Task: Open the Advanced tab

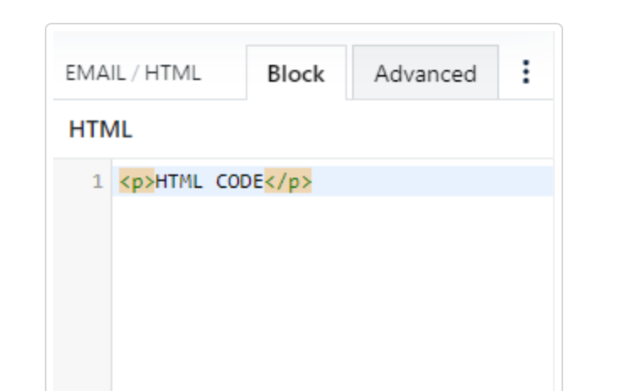Action: point(425,74)
